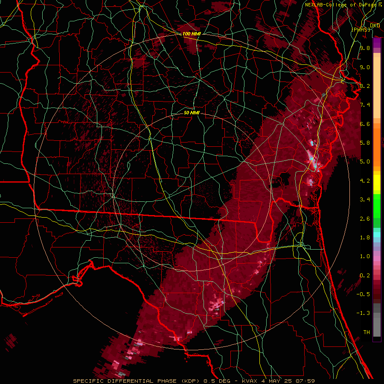Click the cyan band of the color bar
384x384 pixels.
point(377,235)
